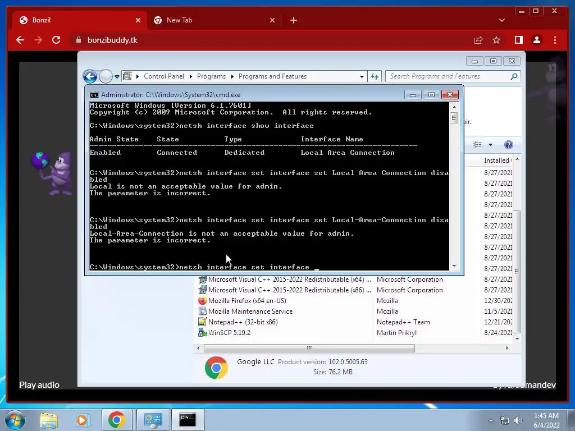Reload the bonzibuddy.tk page
This screenshot has width=575, height=431.
56,40
